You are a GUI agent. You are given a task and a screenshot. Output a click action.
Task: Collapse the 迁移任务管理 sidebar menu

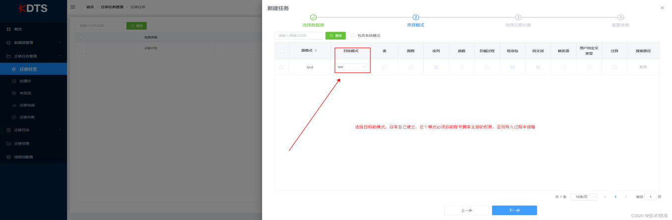(33, 56)
